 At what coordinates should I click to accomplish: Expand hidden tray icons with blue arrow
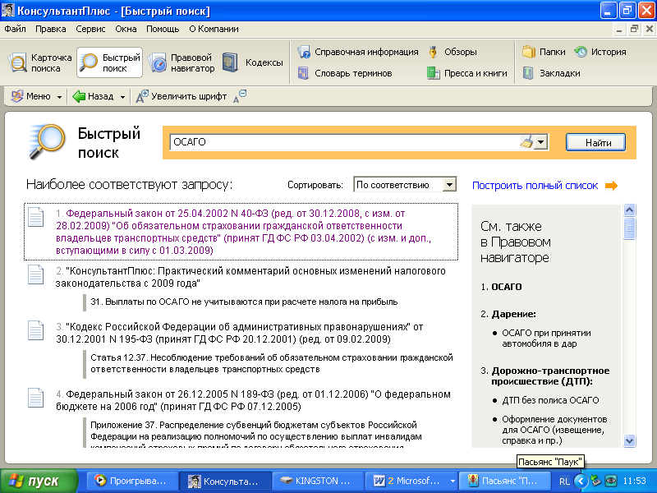pyautogui.click(x=581, y=481)
